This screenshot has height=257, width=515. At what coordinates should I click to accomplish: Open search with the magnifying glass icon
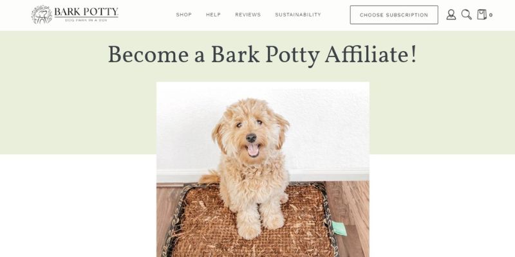[466, 15]
